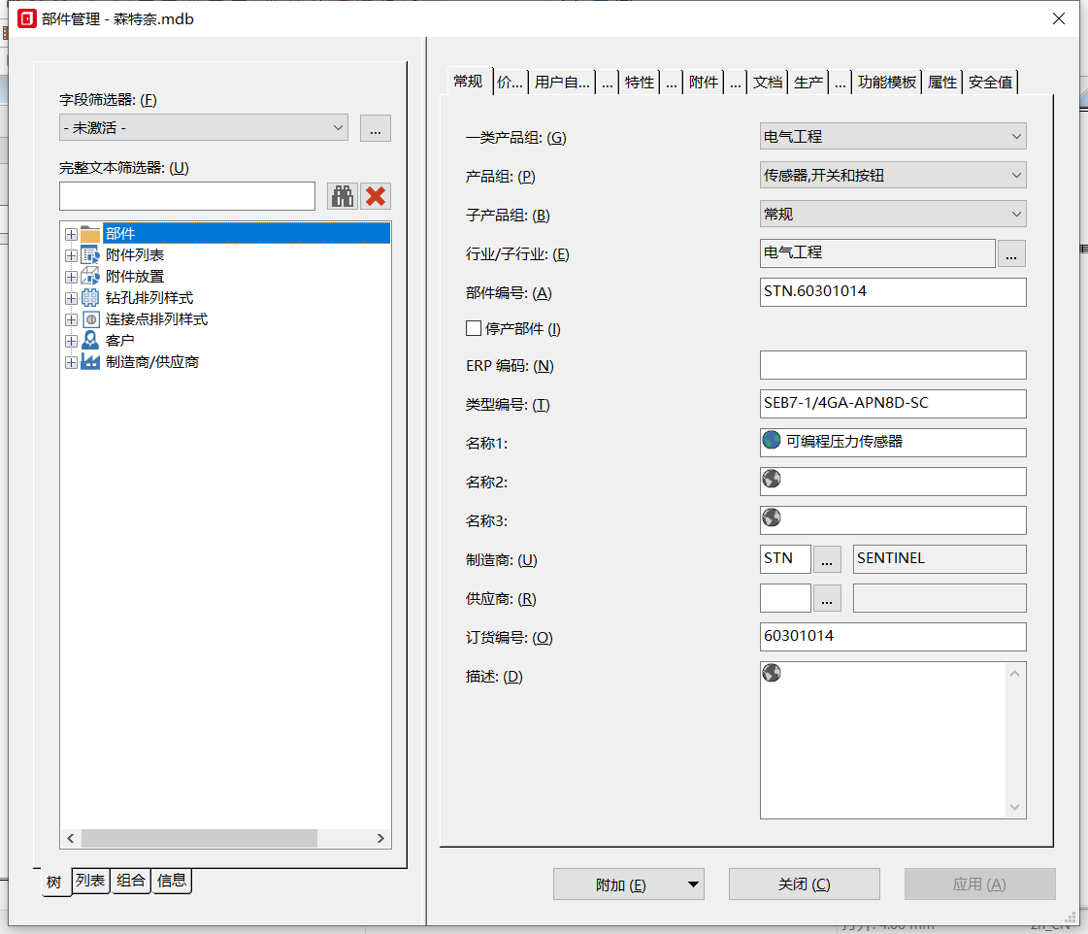Expand the 客户 tree node
This screenshot has height=934, width=1088.
coord(71,342)
